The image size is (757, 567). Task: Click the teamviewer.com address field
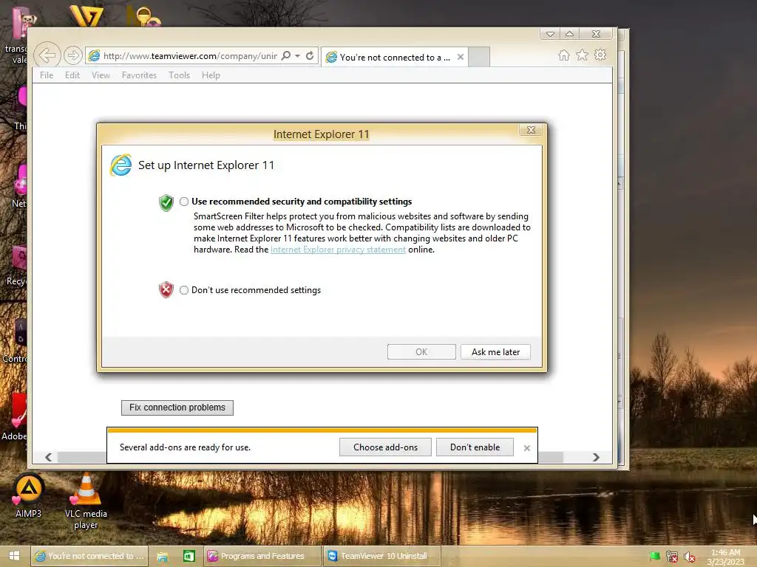(190, 56)
